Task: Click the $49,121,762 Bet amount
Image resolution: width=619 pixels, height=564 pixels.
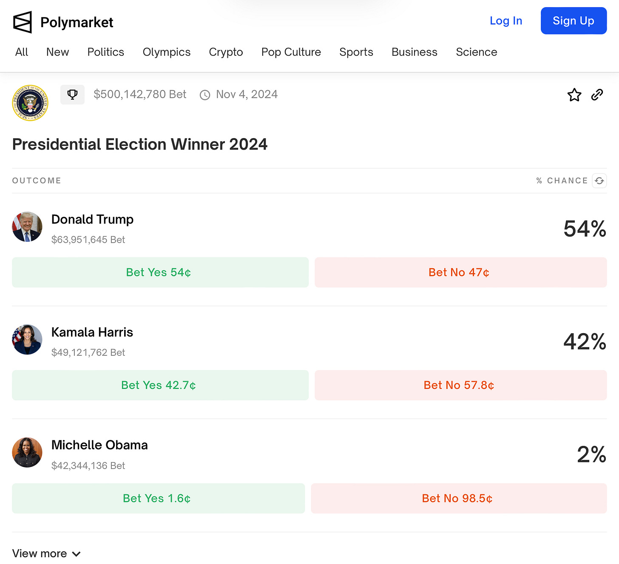Action: pyautogui.click(x=88, y=352)
